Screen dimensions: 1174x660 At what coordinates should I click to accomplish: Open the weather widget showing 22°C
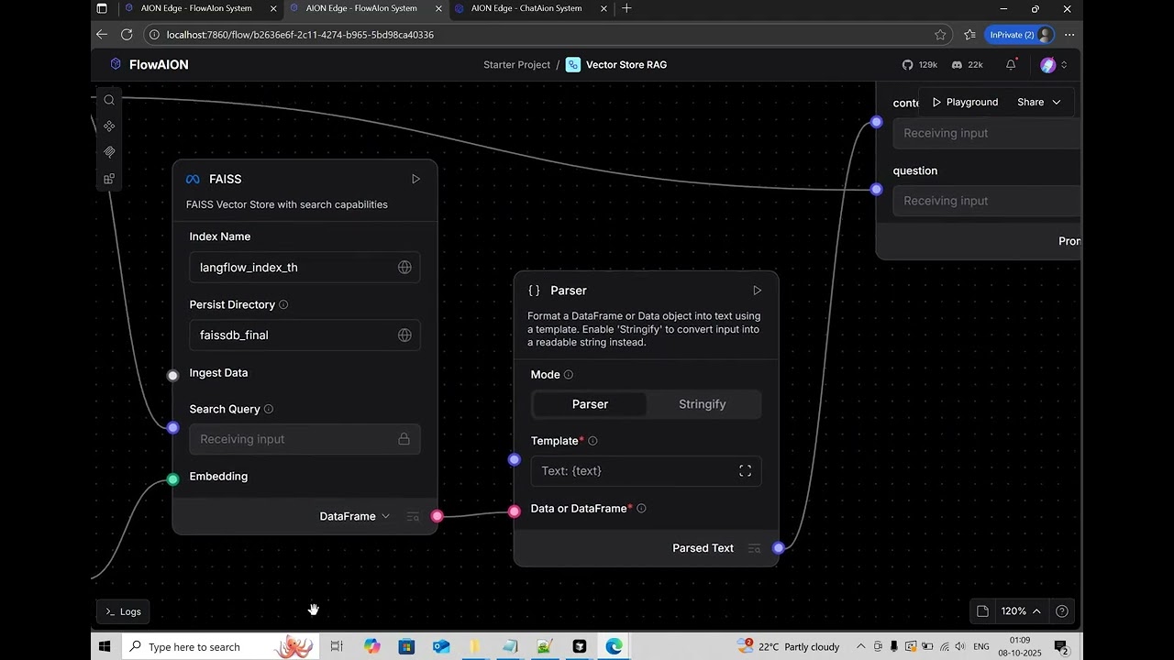coord(790,647)
